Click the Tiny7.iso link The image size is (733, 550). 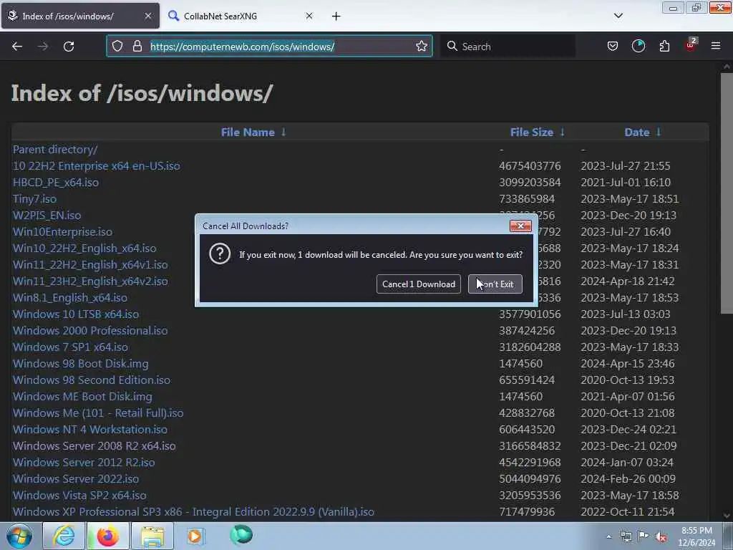point(34,199)
